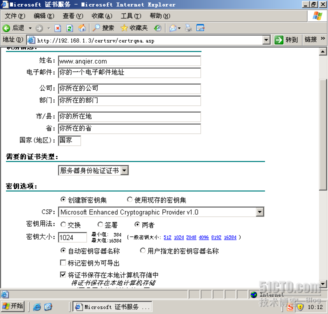Click the 姓名 name input field

[129, 61]
